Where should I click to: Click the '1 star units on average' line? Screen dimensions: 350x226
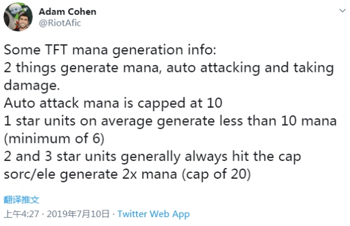[170, 121]
